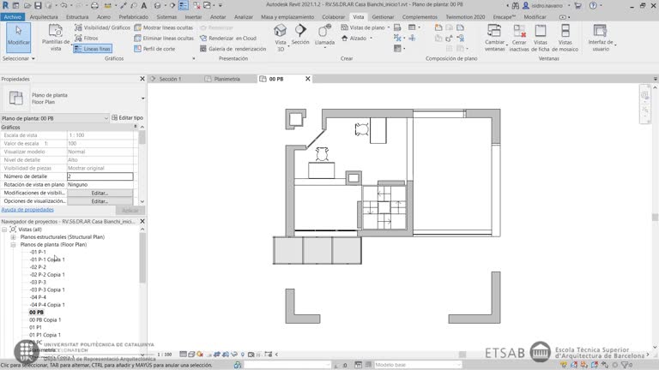659x370 pixels.
Task: Collapse Planos de planta tree node
Action: [14, 244]
